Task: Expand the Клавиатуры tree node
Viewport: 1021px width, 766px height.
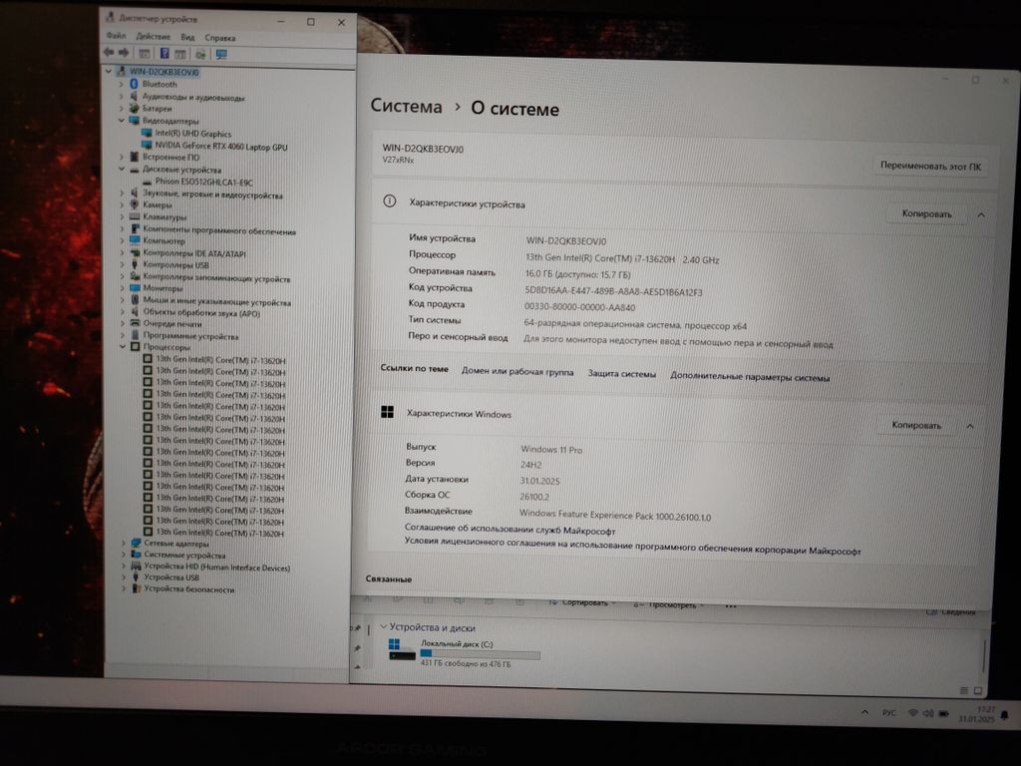Action: coord(122,216)
